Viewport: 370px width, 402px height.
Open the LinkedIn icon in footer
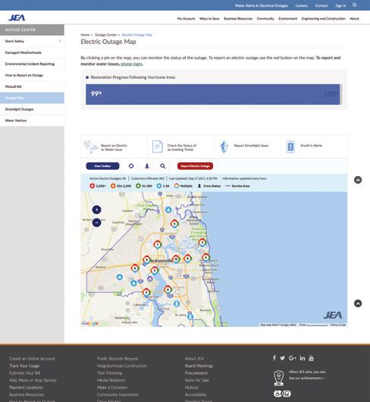pyautogui.click(x=303, y=358)
